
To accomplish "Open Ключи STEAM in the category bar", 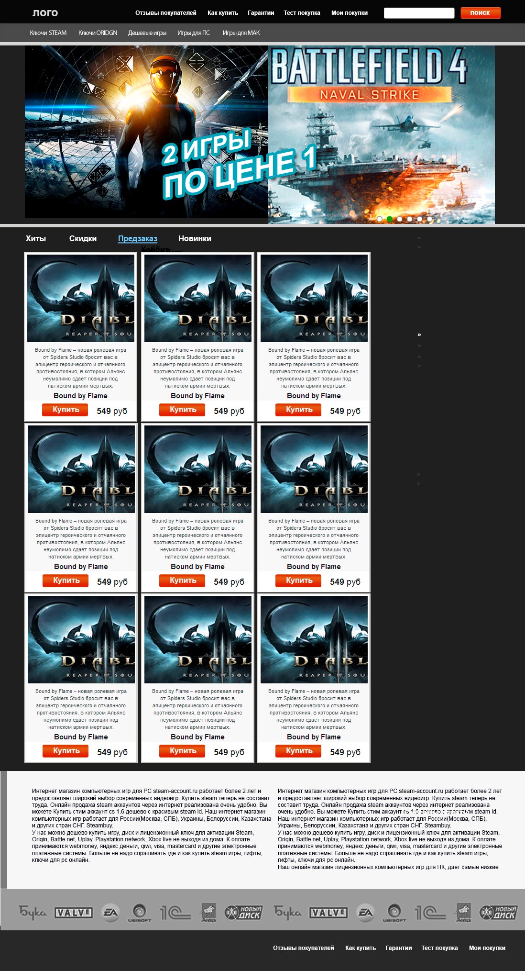I will pyautogui.click(x=48, y=33).
